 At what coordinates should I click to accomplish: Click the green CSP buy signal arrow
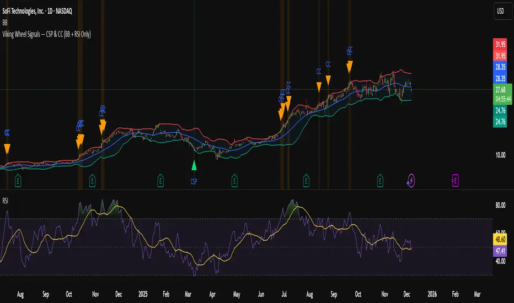click(194, 165)
